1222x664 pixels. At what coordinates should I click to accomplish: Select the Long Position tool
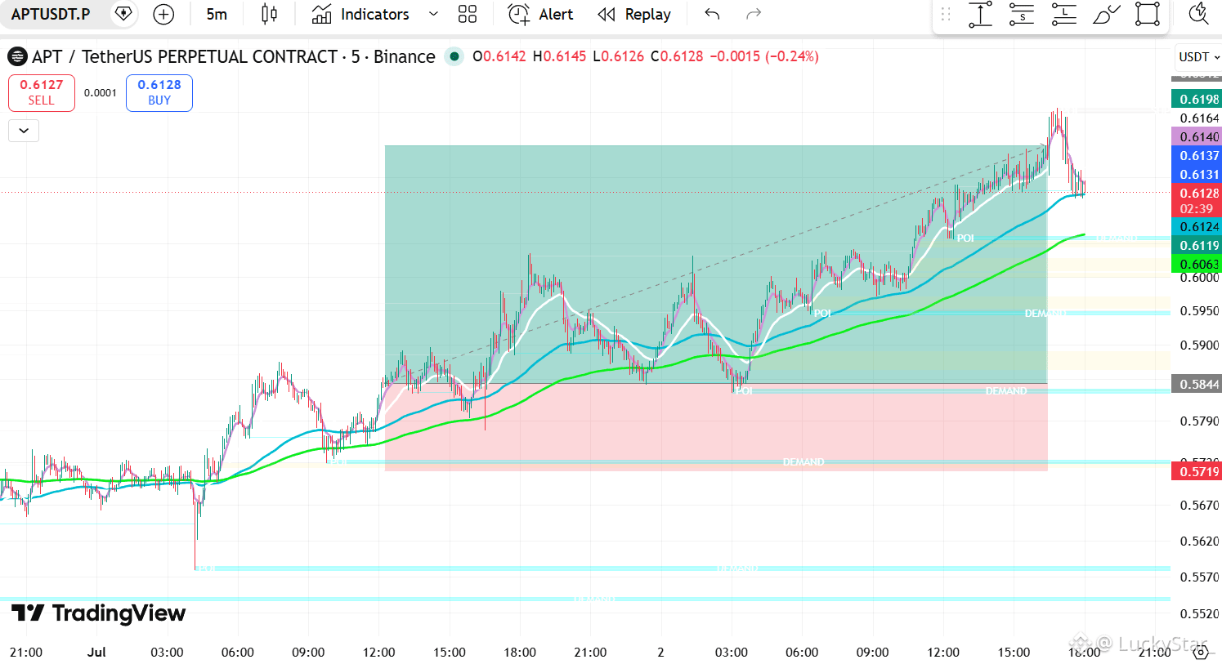point(1063,15)
